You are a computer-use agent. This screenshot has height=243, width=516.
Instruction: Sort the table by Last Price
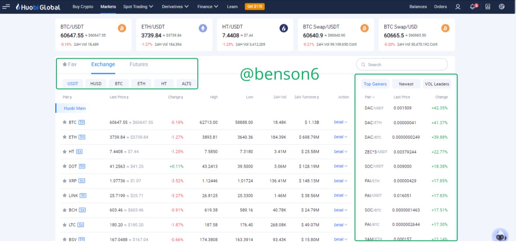pos(120,97)
